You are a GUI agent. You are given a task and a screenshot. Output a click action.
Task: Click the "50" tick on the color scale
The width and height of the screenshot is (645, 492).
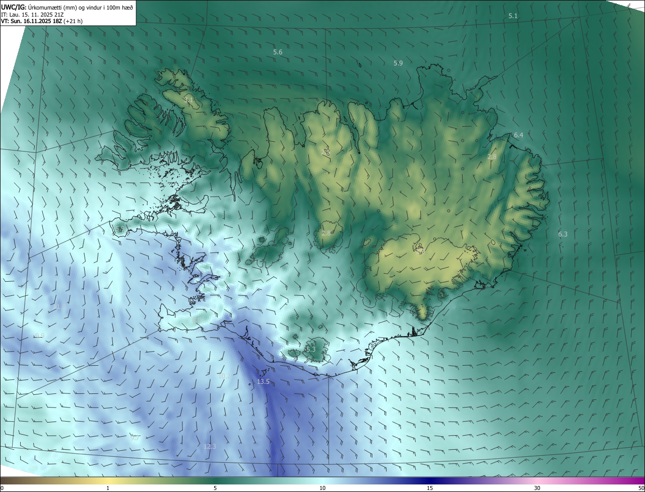pos(641,488)
